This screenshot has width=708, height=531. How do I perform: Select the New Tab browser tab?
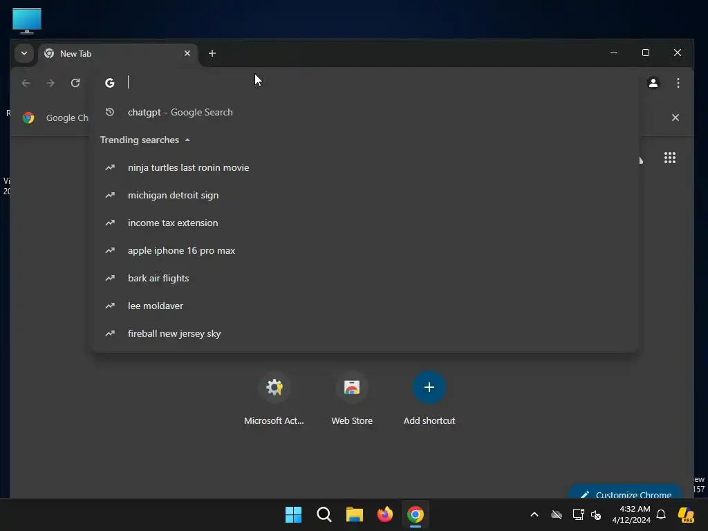(118, 54)
